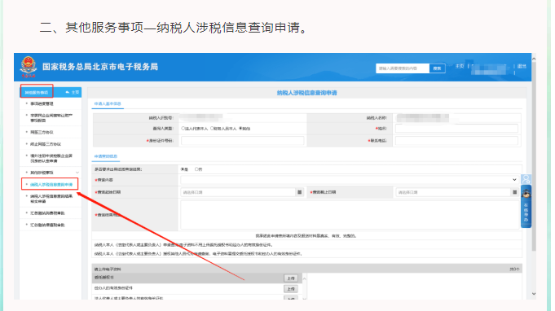
Task: Open calendar icon for query end date
Action: (x=514, y=192)
